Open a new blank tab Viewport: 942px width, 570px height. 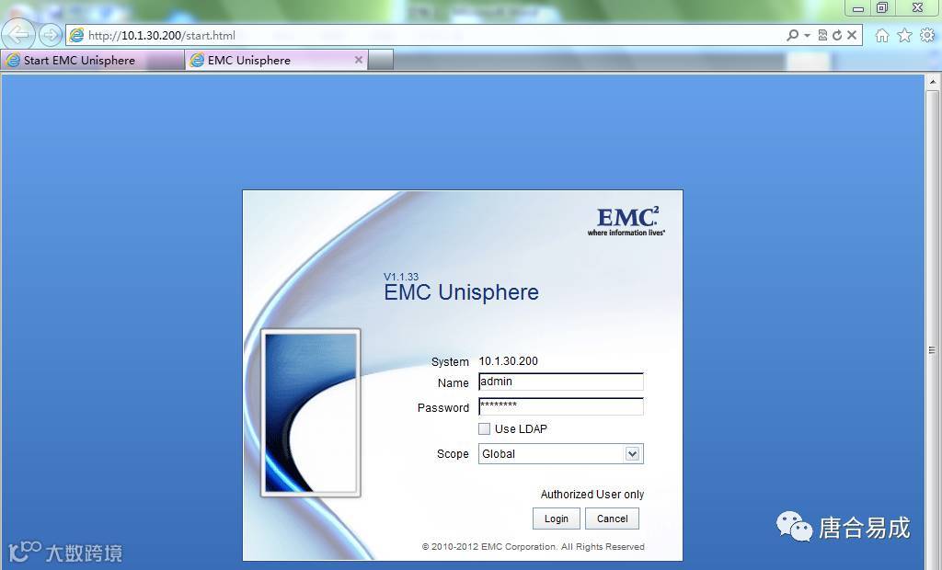tap(380, 60)
